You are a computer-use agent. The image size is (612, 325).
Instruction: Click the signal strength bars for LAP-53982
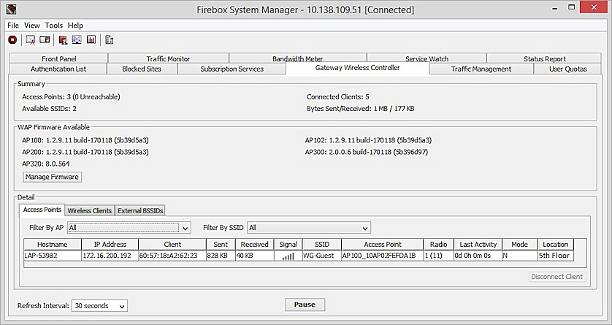[288, 256]
